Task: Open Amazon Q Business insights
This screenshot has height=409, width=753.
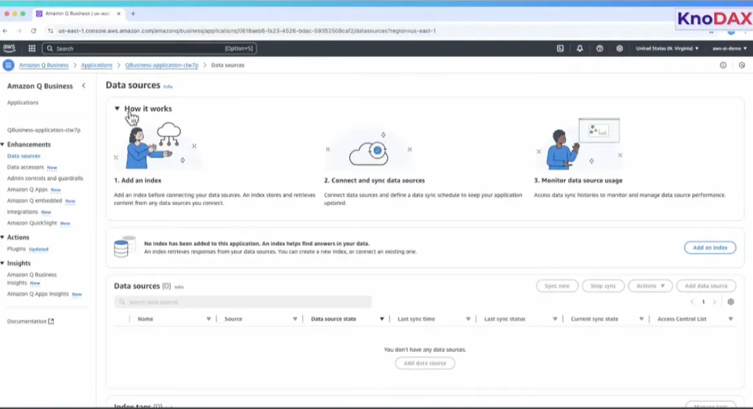Action: click(x=32, y=279)
